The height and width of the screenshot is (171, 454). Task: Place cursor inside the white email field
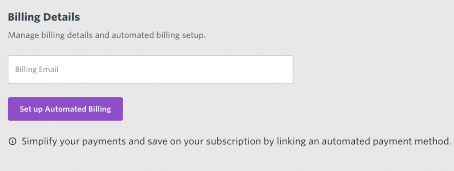click(x=150, y=69)
